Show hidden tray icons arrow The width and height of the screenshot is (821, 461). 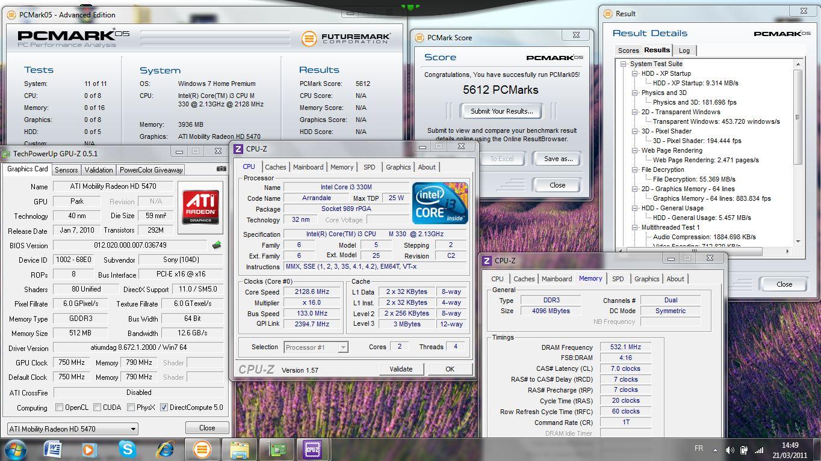716,450
